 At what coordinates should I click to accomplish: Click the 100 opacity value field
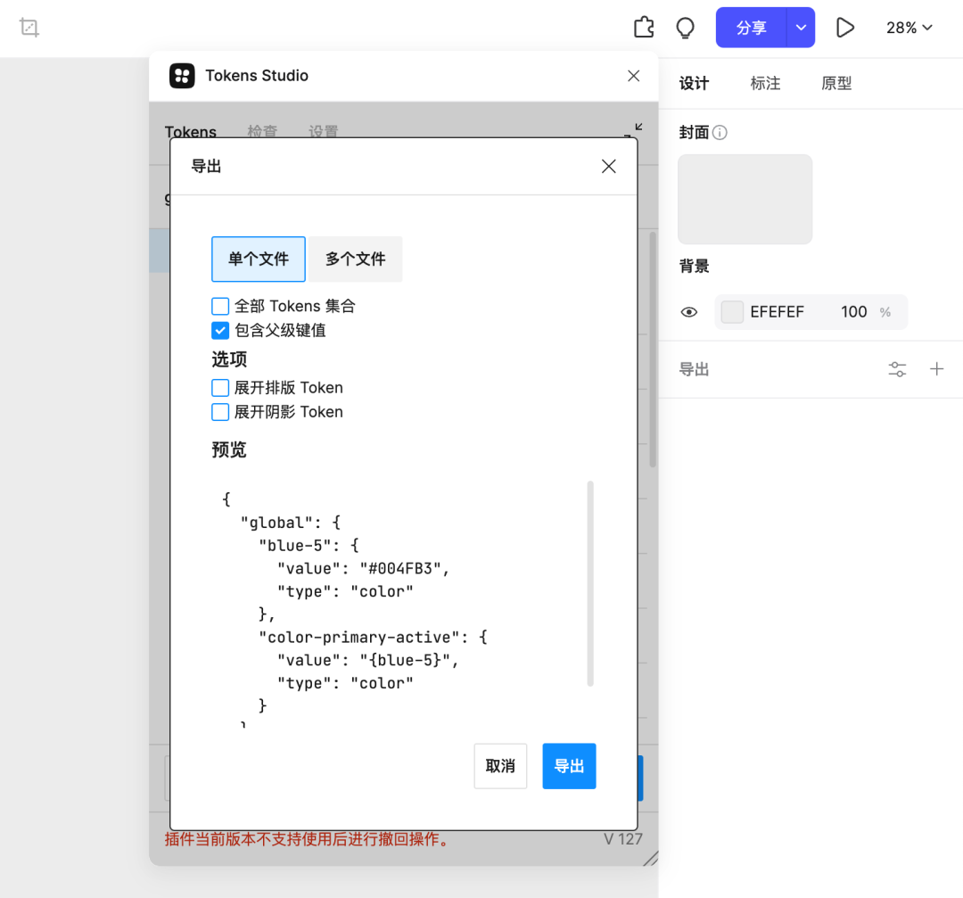853,312
